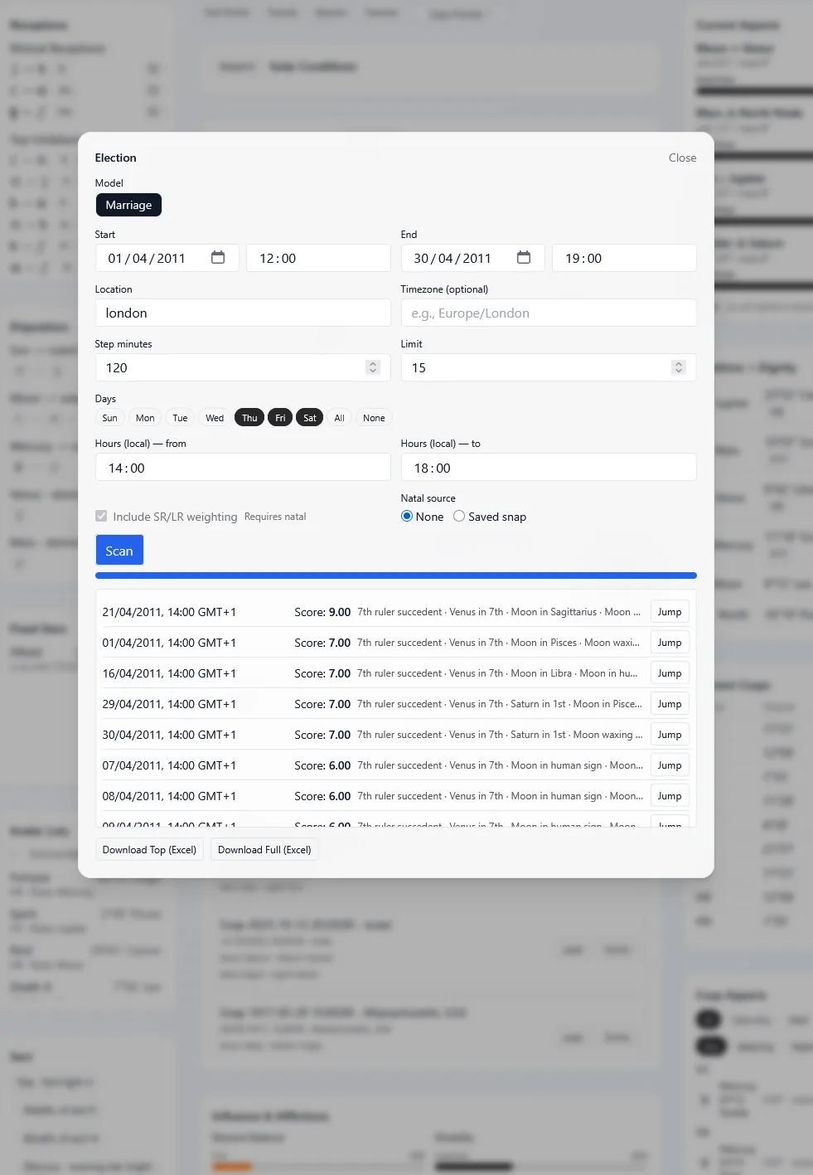Image resolution: width=813 pixels, height=1175 pixels.
Task: Toggle the Thu day chip
Action: [249, 418]
